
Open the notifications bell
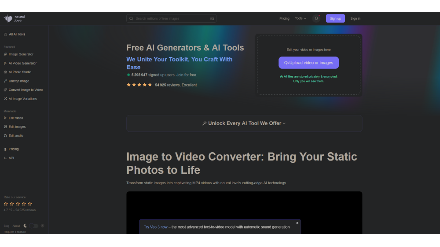pos(316,18)
